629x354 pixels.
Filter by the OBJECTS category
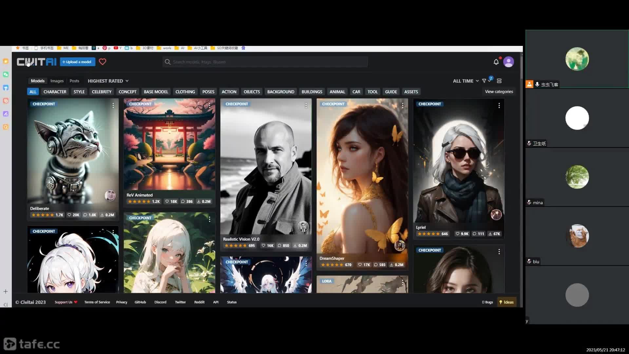pyautogui.click(x=252, y=92)
